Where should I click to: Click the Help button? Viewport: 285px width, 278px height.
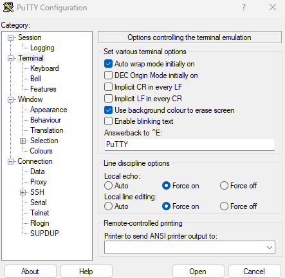(86, 272)
